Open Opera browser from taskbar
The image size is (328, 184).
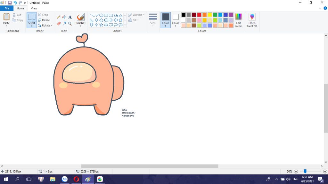[76, 179]
